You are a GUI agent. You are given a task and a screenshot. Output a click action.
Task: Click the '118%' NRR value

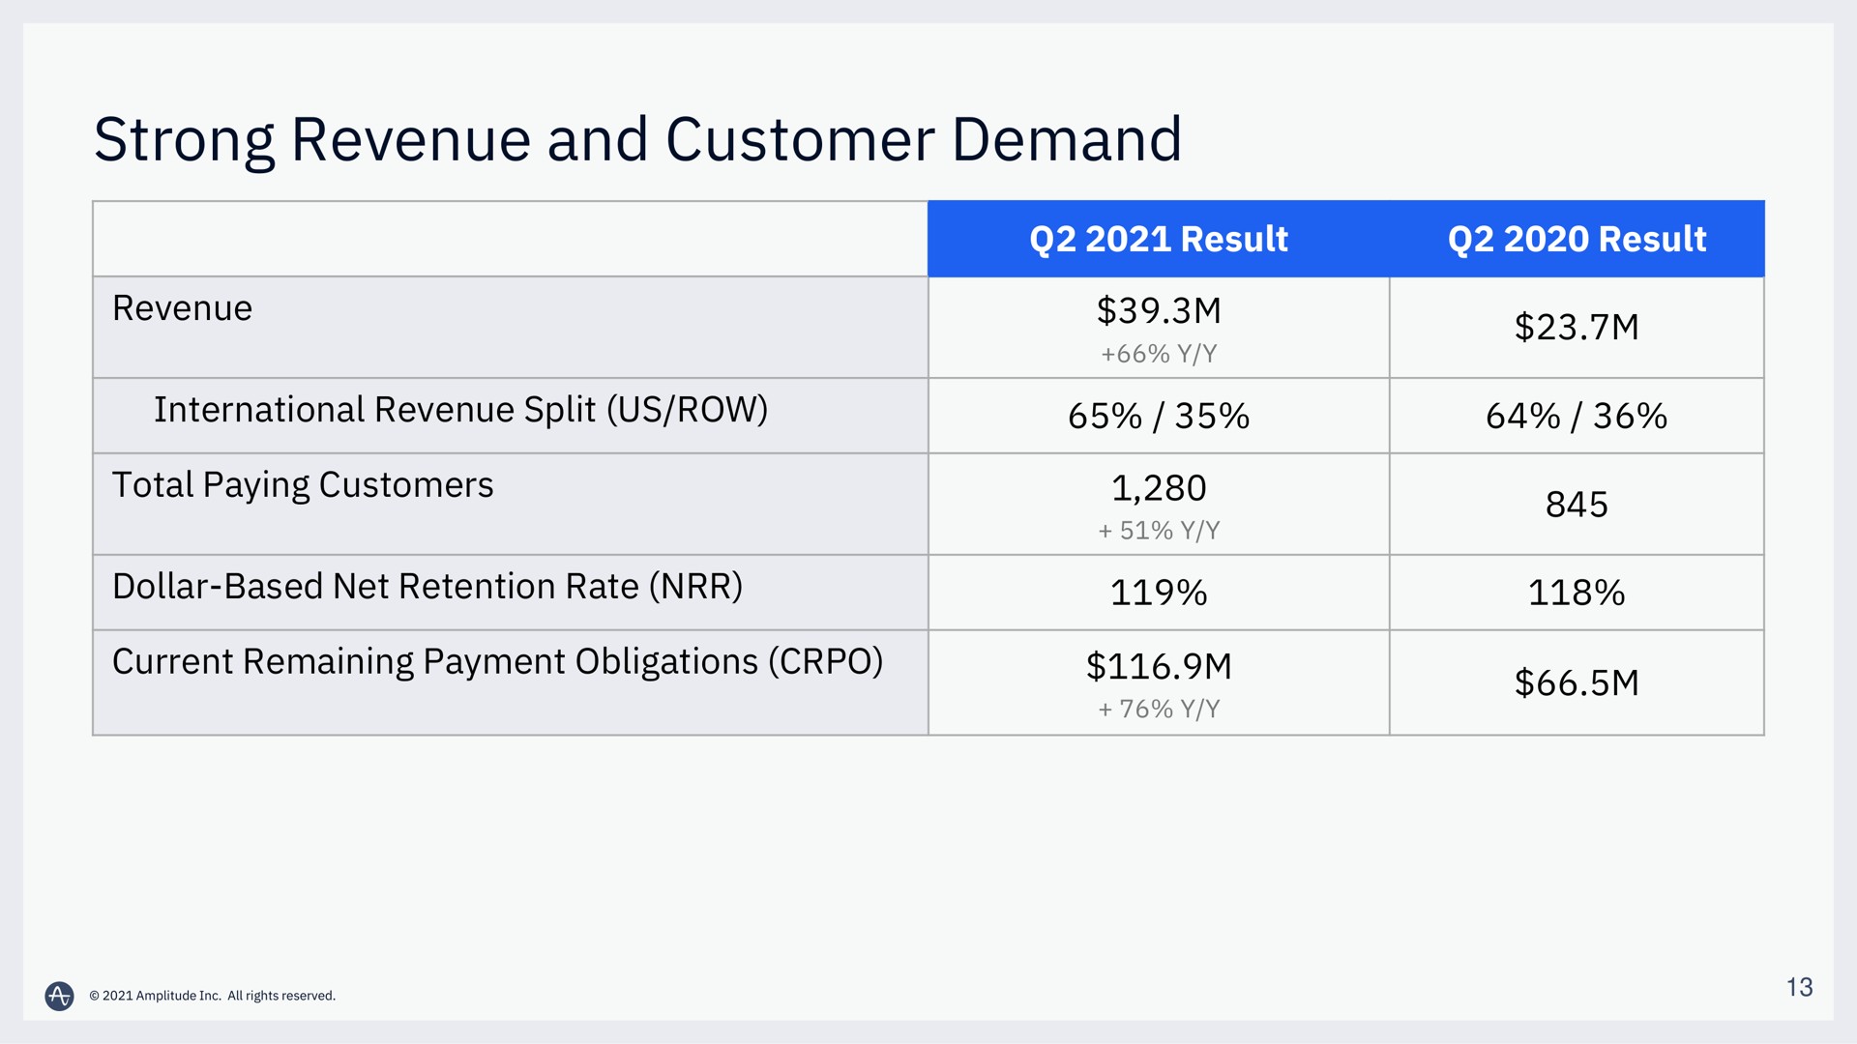pos(1577,593)
